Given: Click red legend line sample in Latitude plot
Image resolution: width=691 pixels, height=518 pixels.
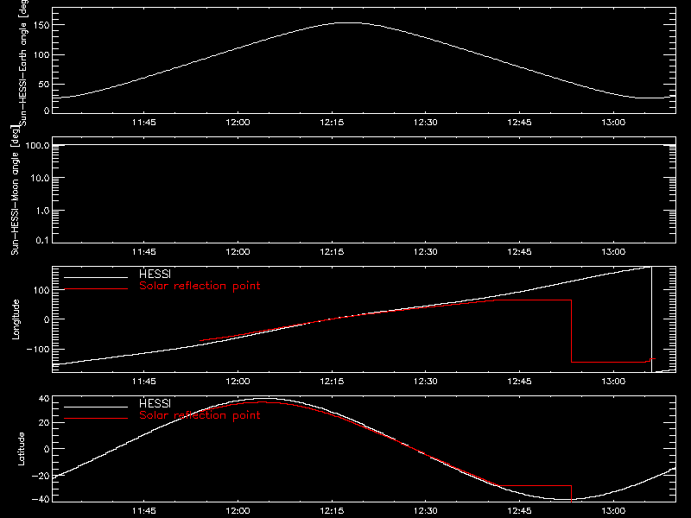Looking at the screenshot, I should 96,419.
